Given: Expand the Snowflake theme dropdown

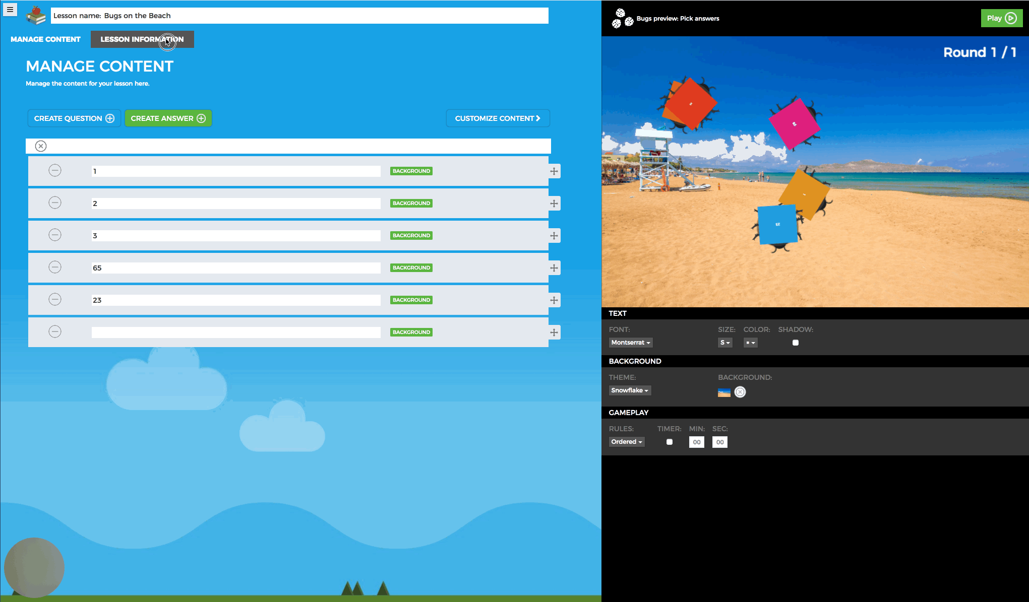Looking at the screenshot, I should (x=629, y=390).
